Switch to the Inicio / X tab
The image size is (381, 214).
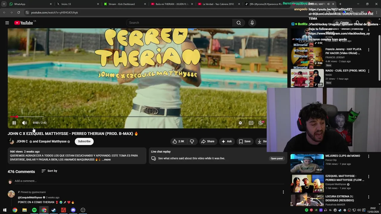[x=77, y=4]
